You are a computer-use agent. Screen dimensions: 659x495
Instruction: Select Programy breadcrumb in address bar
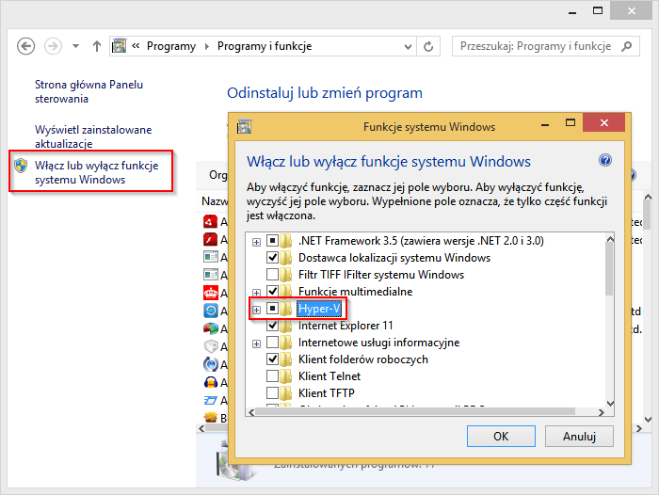(x=171, y=46)
